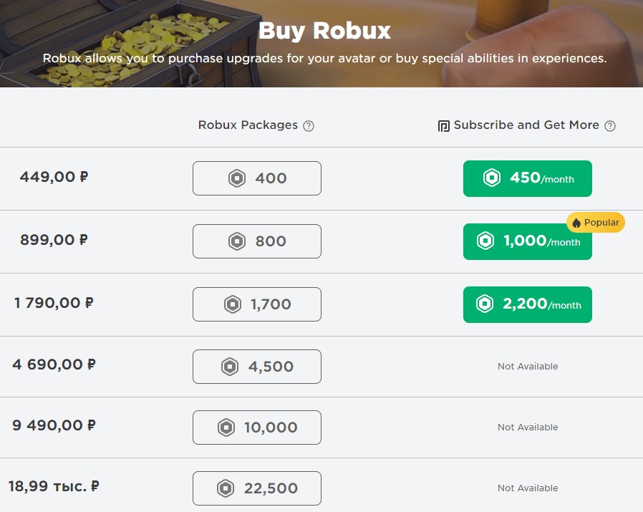Image resolution: width=643 pixels, height=512 pixels.
Task: Select the 18,99 тыс. ₽ price label
Action: tap(54, 486)
